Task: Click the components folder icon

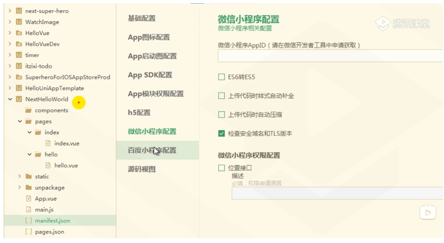Action: (x=29, y=110)
